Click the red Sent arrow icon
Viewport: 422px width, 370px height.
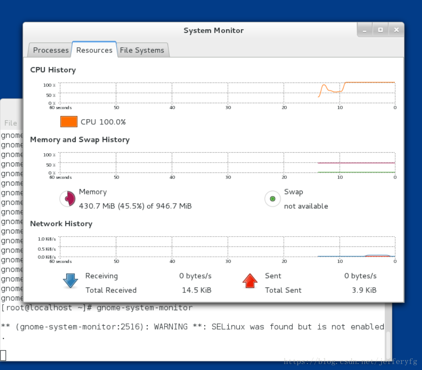[x=250, y=281]
